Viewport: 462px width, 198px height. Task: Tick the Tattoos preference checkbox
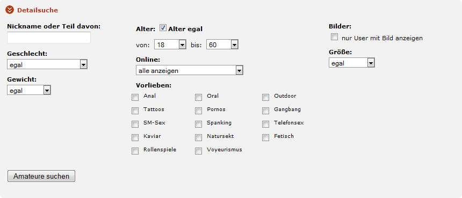135,111
